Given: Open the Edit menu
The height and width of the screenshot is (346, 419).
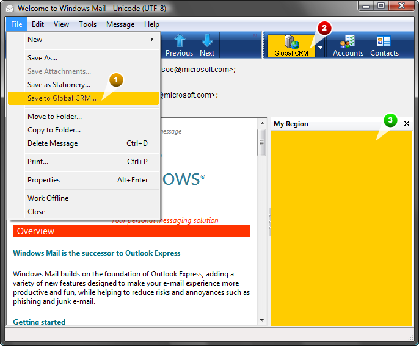Looking at the screenshot, I should tap(38, 24).
